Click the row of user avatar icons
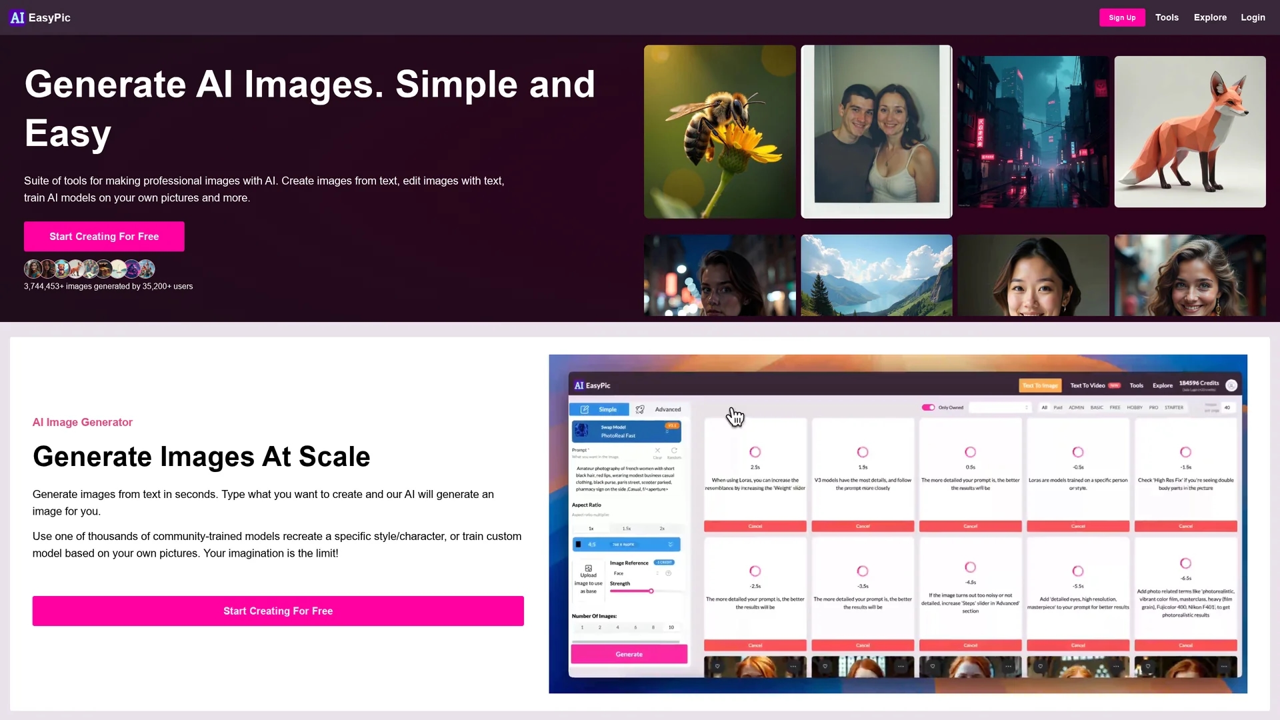This screenshot has width=1280, height=720. [89, 269]
